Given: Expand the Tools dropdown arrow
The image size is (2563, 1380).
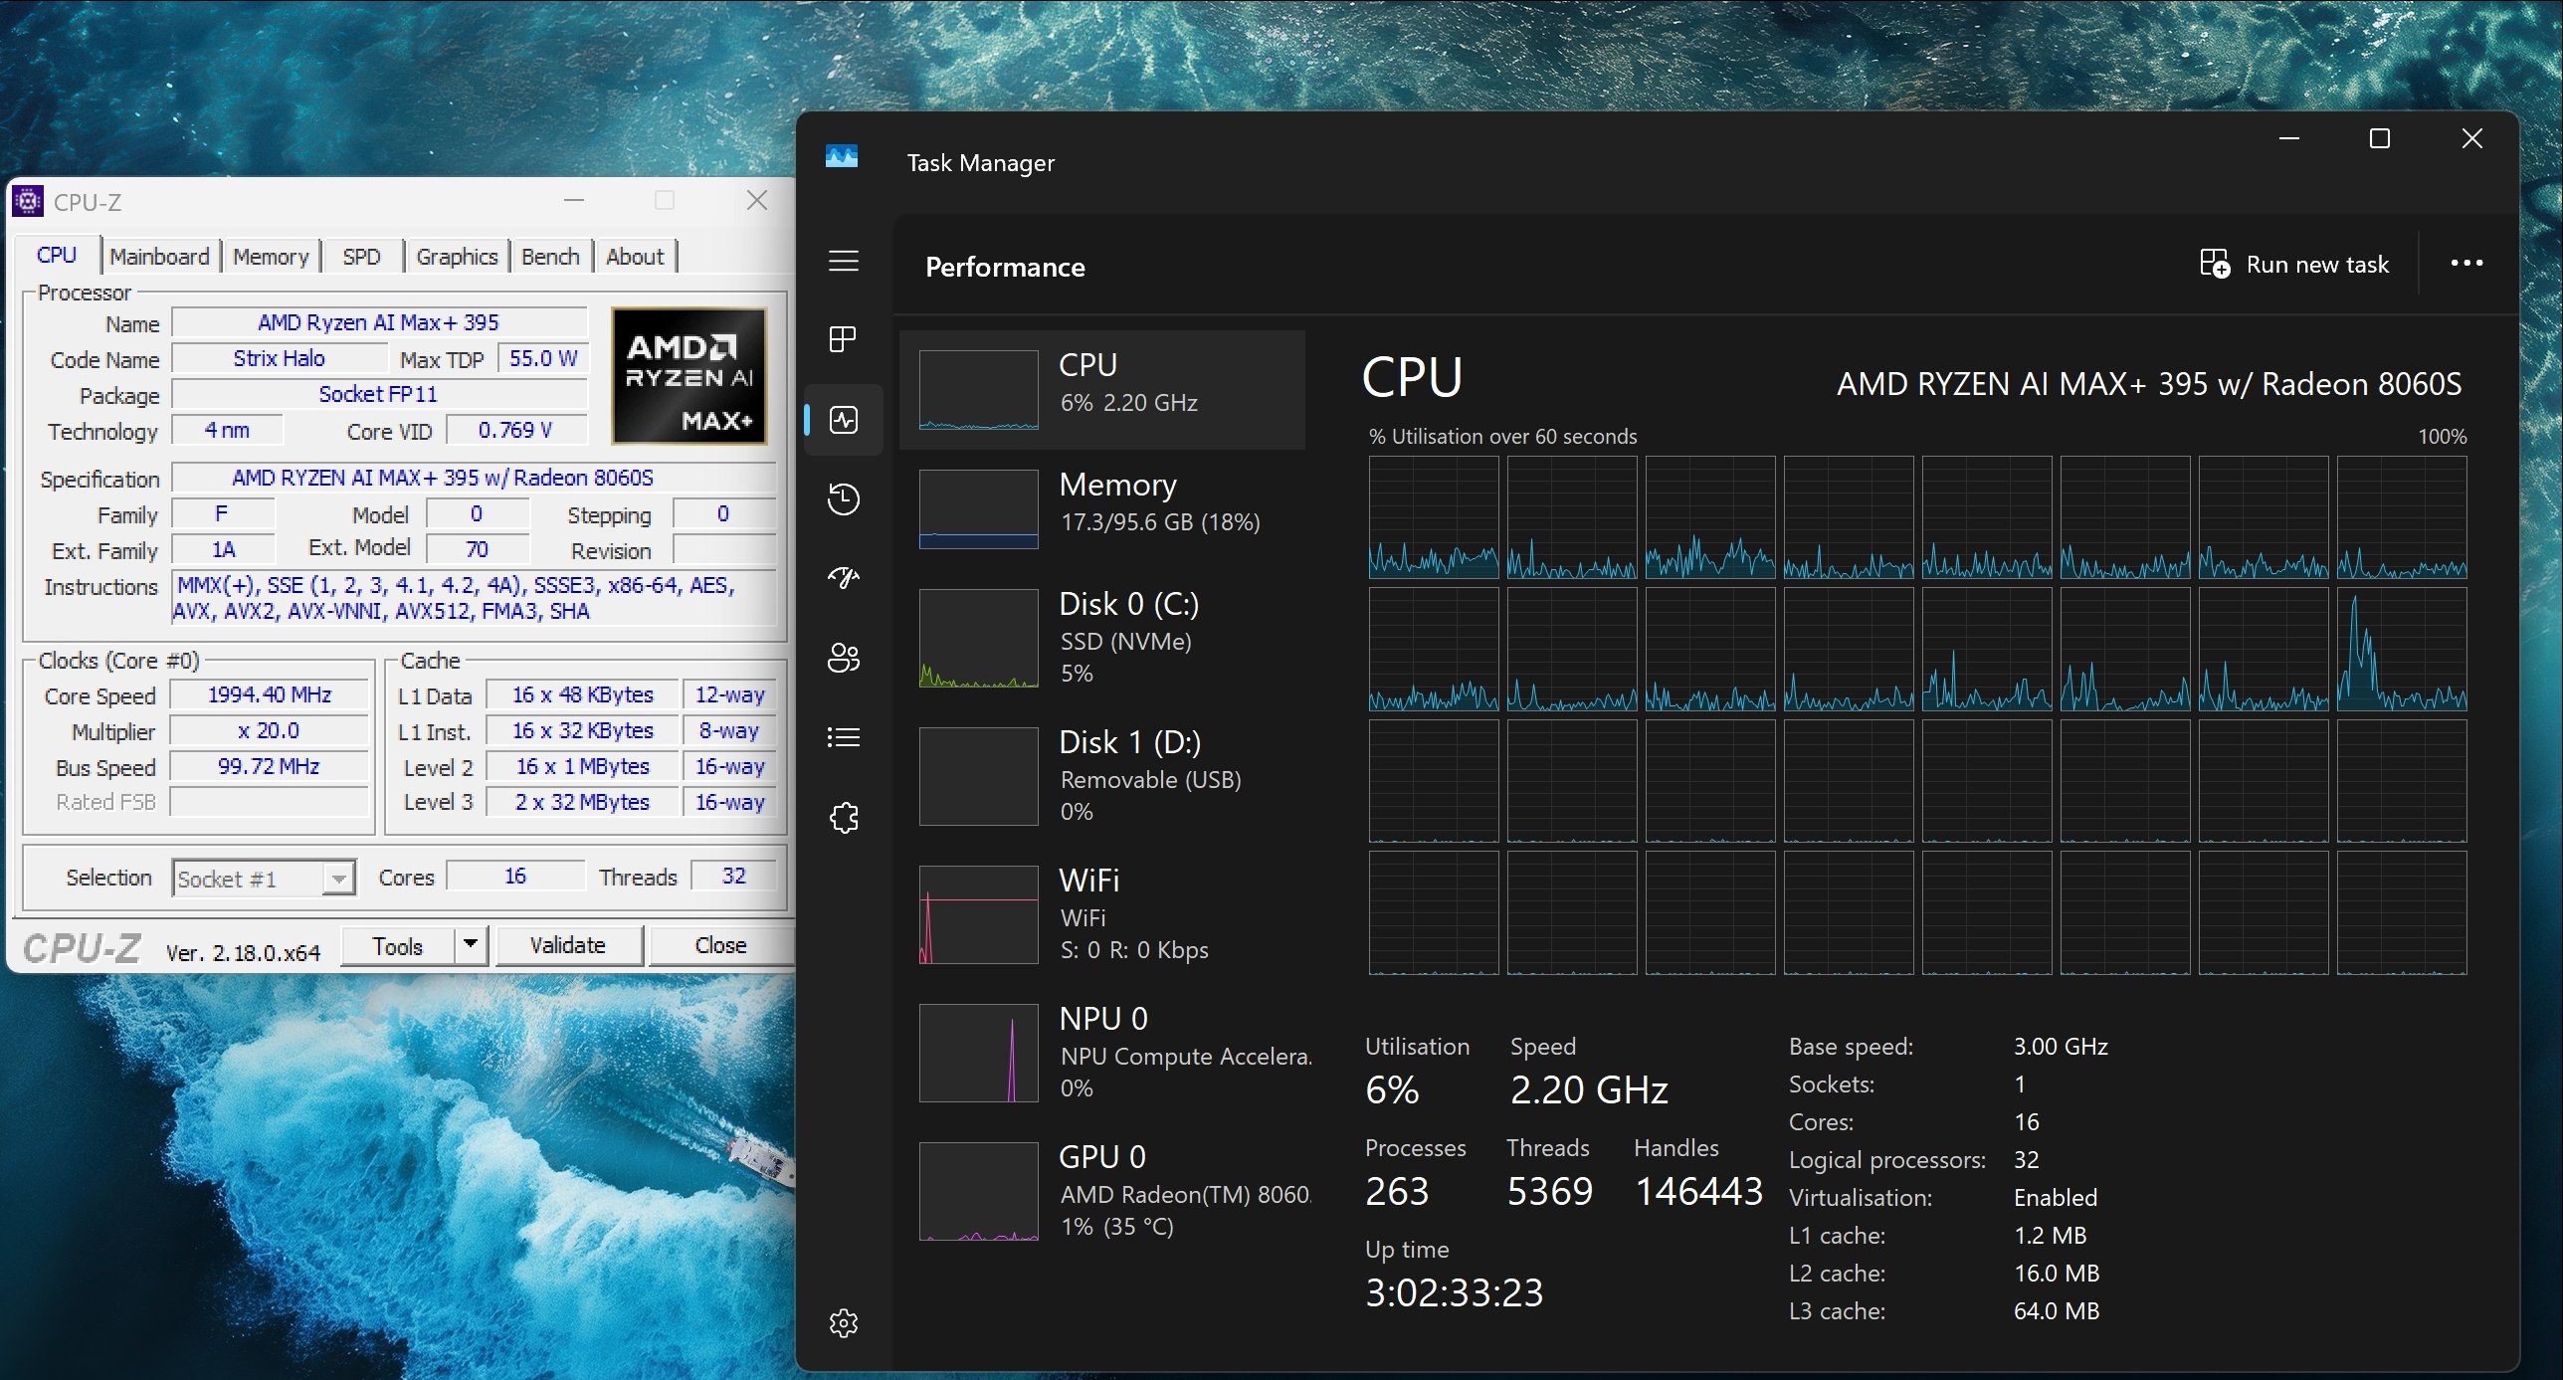Looking at the screenshot, I should [471, 944].
